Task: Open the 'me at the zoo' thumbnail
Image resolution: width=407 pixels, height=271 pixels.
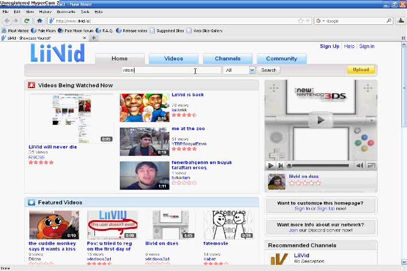Action: pos(145,142)
